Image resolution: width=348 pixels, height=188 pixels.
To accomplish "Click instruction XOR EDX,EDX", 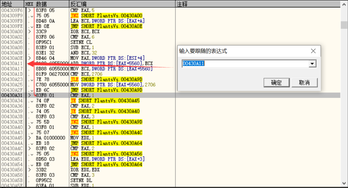I will 85,170.
